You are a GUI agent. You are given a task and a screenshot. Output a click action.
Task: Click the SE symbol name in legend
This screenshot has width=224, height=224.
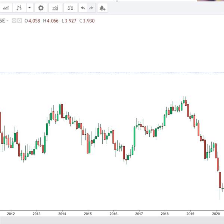[x=3, y=21]
